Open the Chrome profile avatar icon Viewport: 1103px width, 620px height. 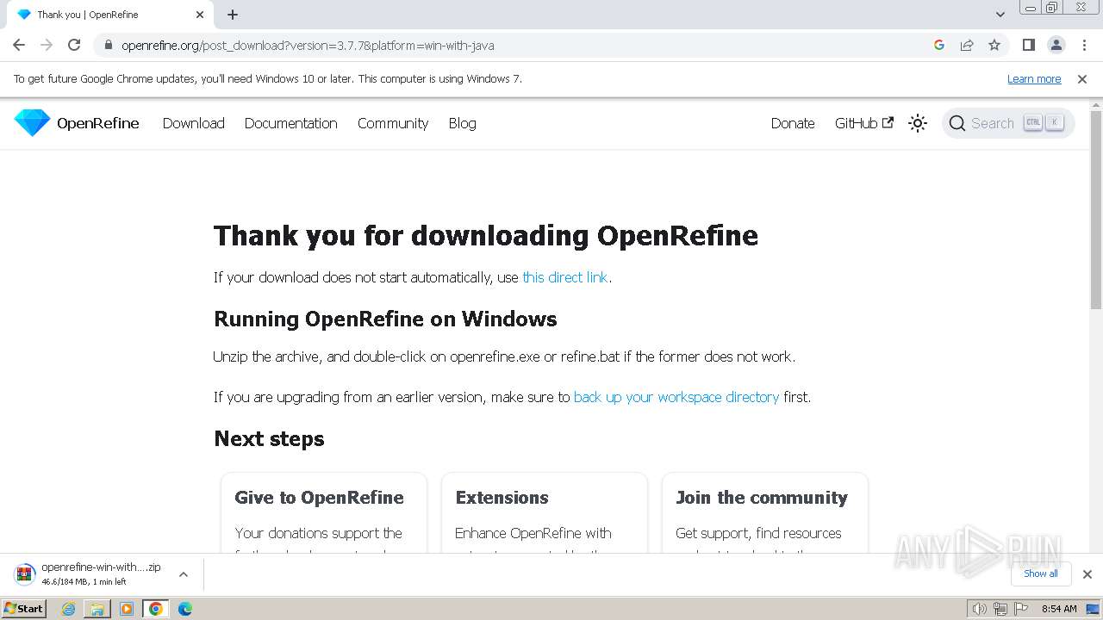(1056, 45)
